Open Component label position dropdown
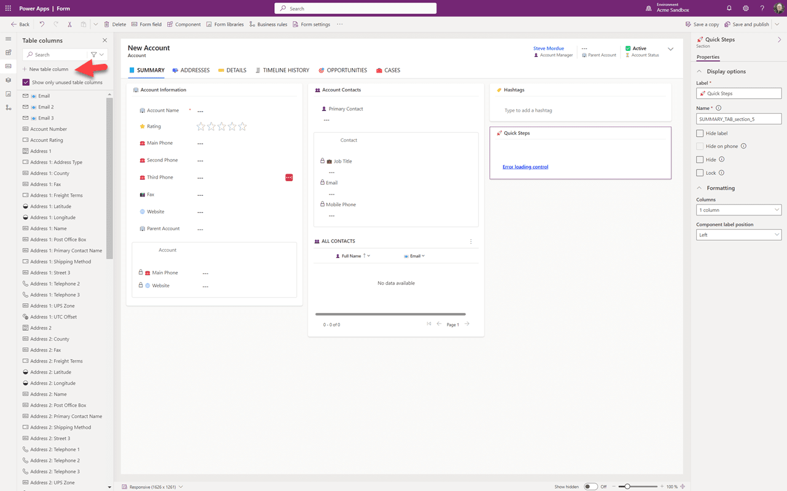This screenshot has height=491, width=787. click(738, 235)
